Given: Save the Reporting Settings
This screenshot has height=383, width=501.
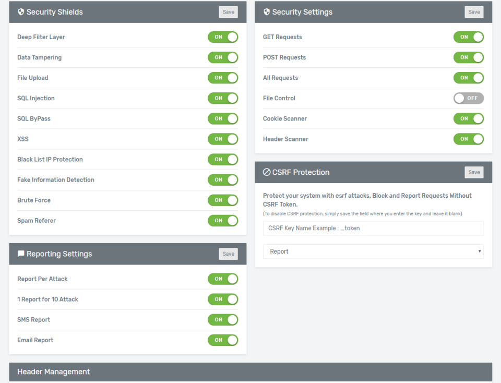Looking at the screenshot, I should pyautogui.click(x=228, y=254).
